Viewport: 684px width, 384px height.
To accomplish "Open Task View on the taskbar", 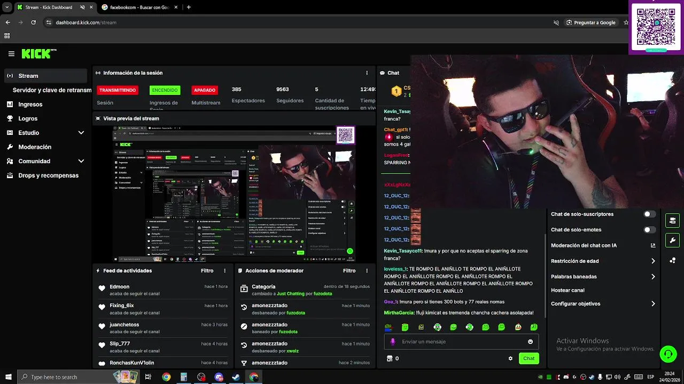I will (x=148, y=377).
